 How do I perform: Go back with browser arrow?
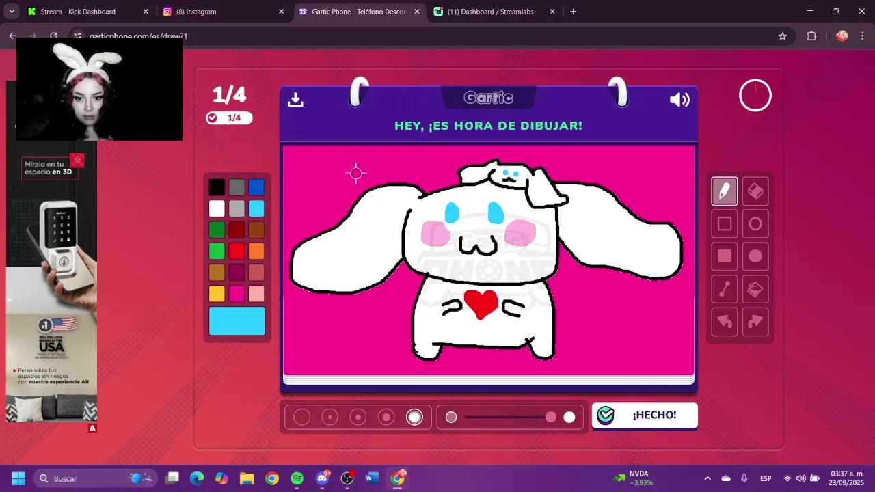coord(12,36)
